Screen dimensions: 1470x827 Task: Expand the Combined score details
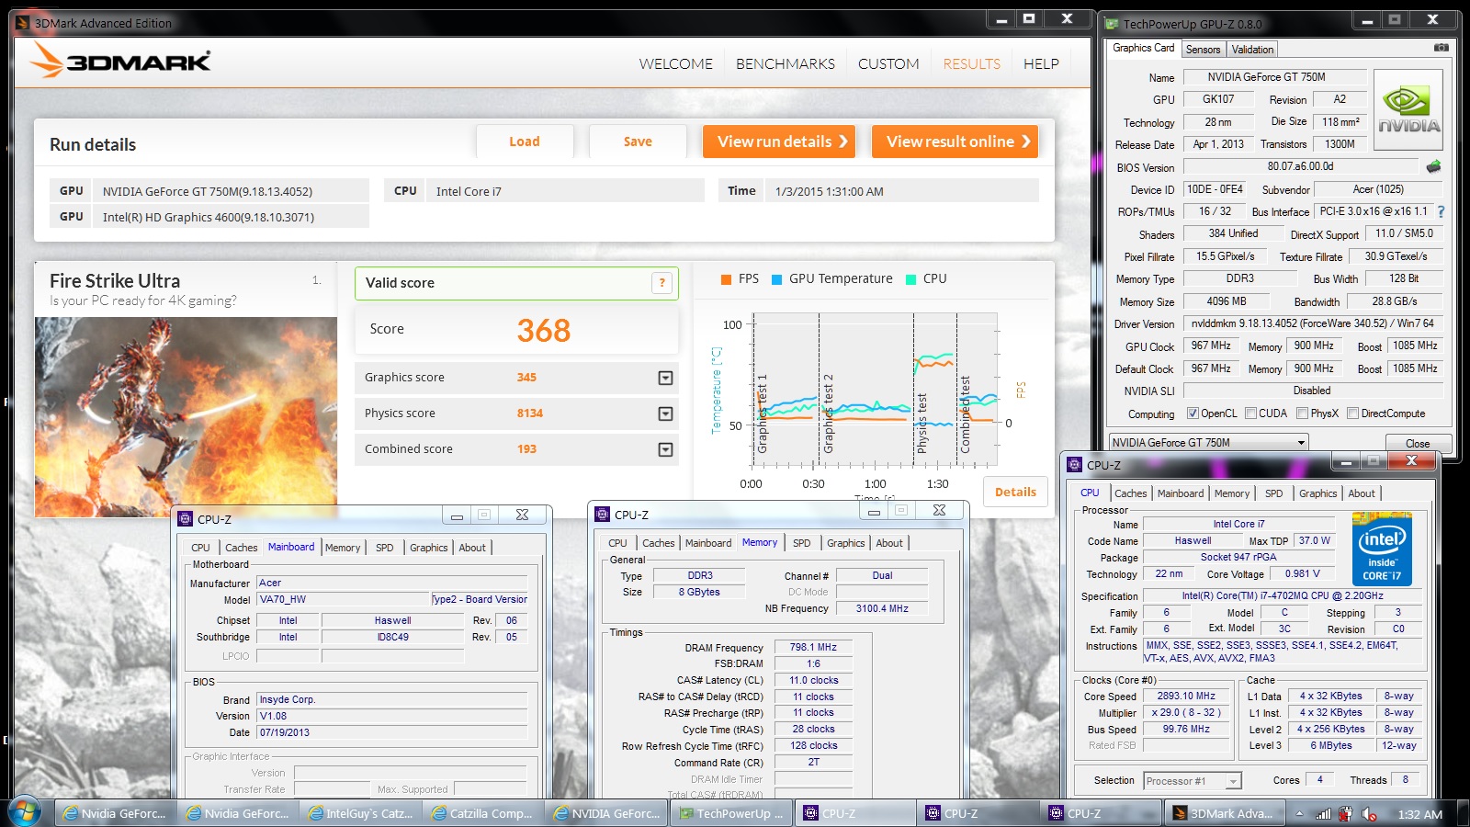tap(665, 449)
